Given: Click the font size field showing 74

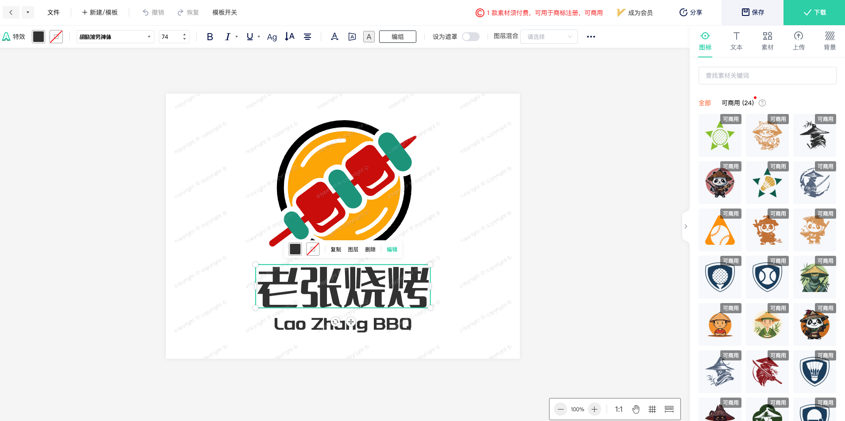Looking at the screenshot, I should pyautogui.click(x=170, y=37).
